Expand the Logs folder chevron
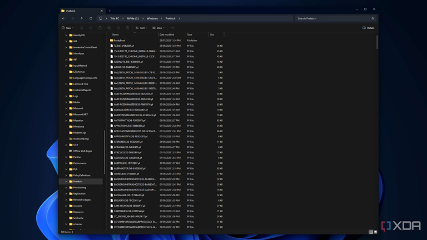Screen dimensions: 427x240 pos(66,96)
